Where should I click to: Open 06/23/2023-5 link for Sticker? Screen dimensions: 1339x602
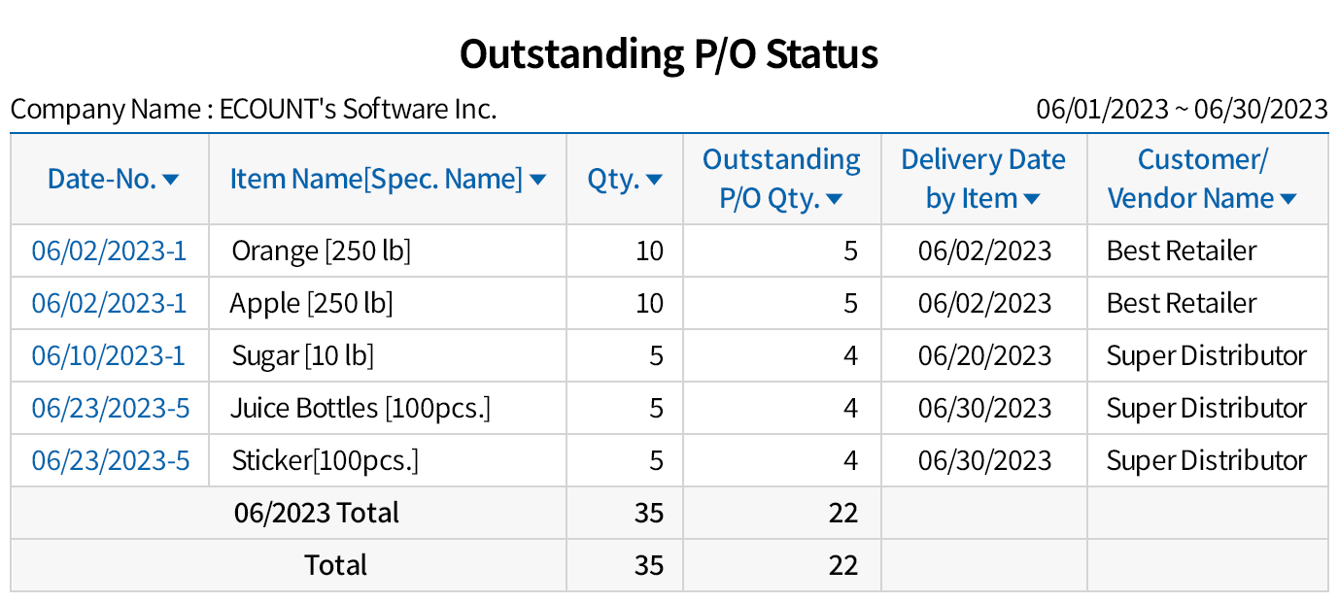pyautogui.click(x=110, y=461)
